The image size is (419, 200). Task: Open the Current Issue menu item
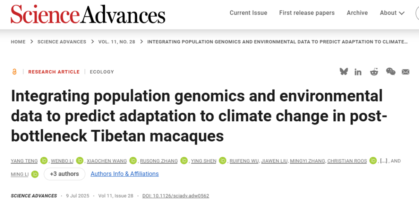pos(249,13)
